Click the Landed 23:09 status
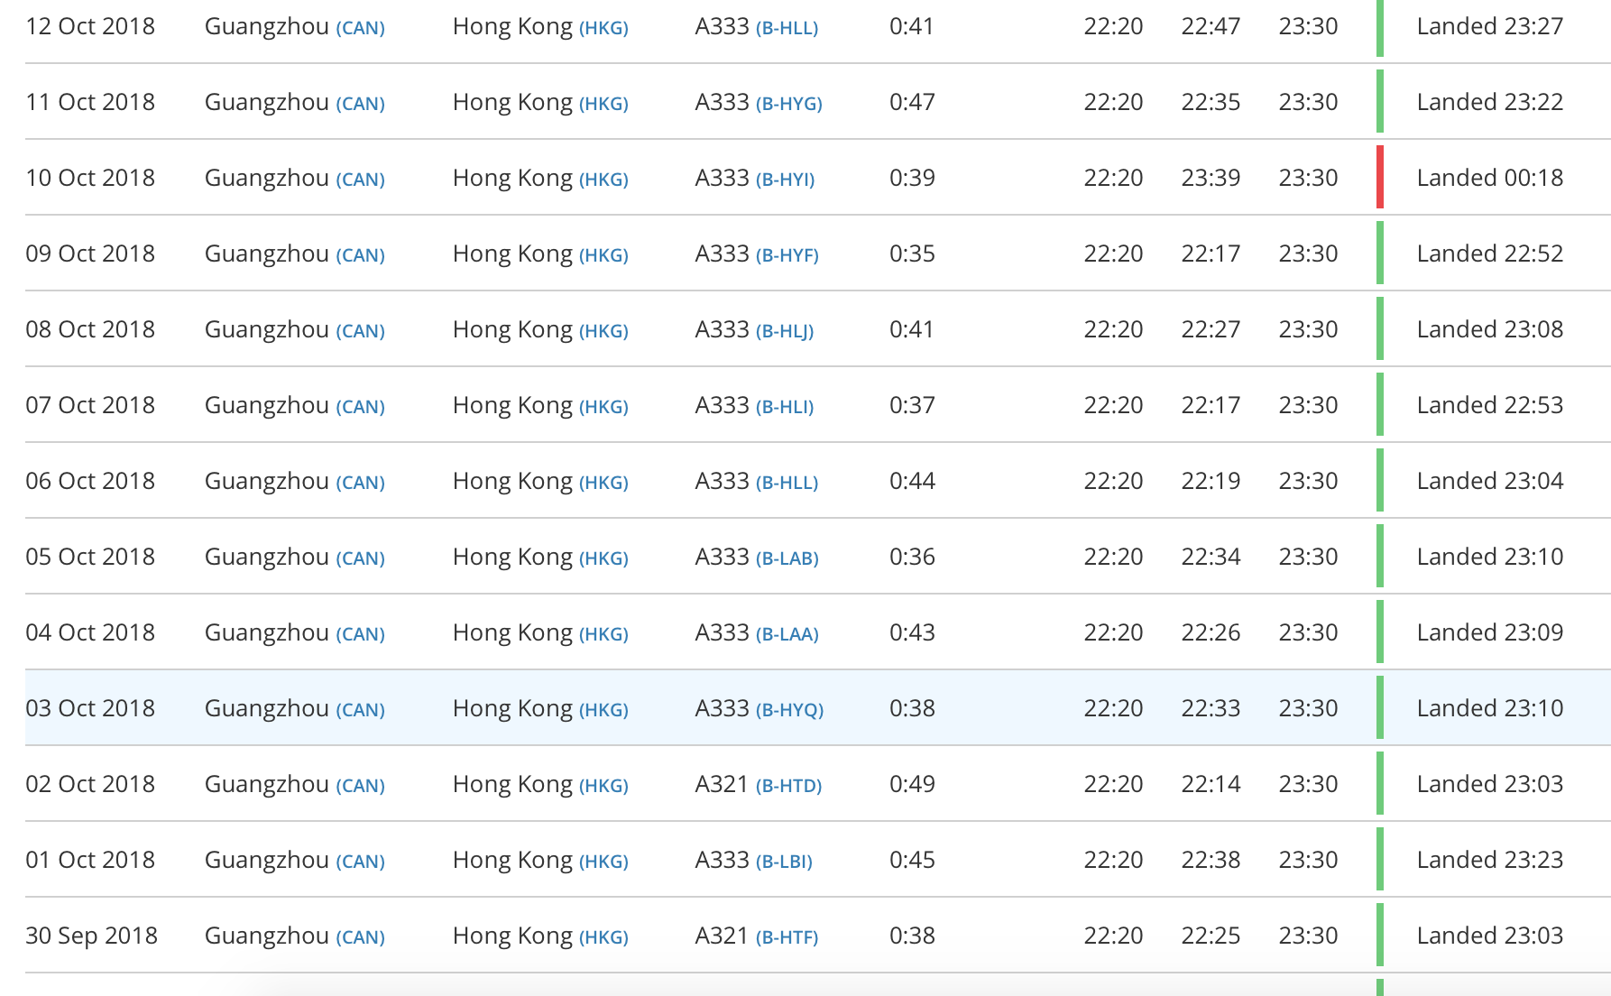 pos(1490,632)
